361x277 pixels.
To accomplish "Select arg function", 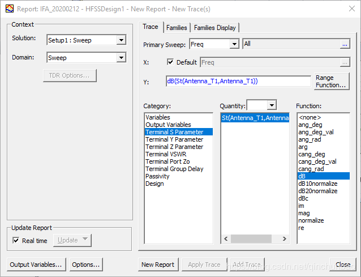I will 324,147.
